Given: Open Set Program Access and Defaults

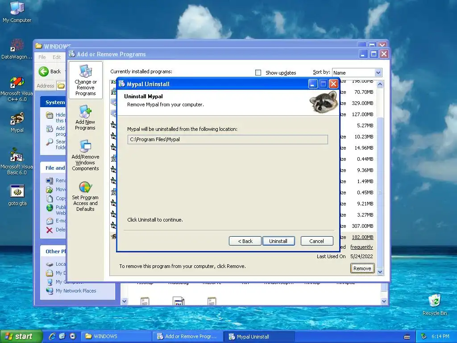Looking at the screenshot, I should click(85, 196).
